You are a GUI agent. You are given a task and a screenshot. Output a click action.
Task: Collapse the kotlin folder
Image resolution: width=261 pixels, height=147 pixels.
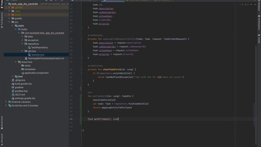pos(16,29)
